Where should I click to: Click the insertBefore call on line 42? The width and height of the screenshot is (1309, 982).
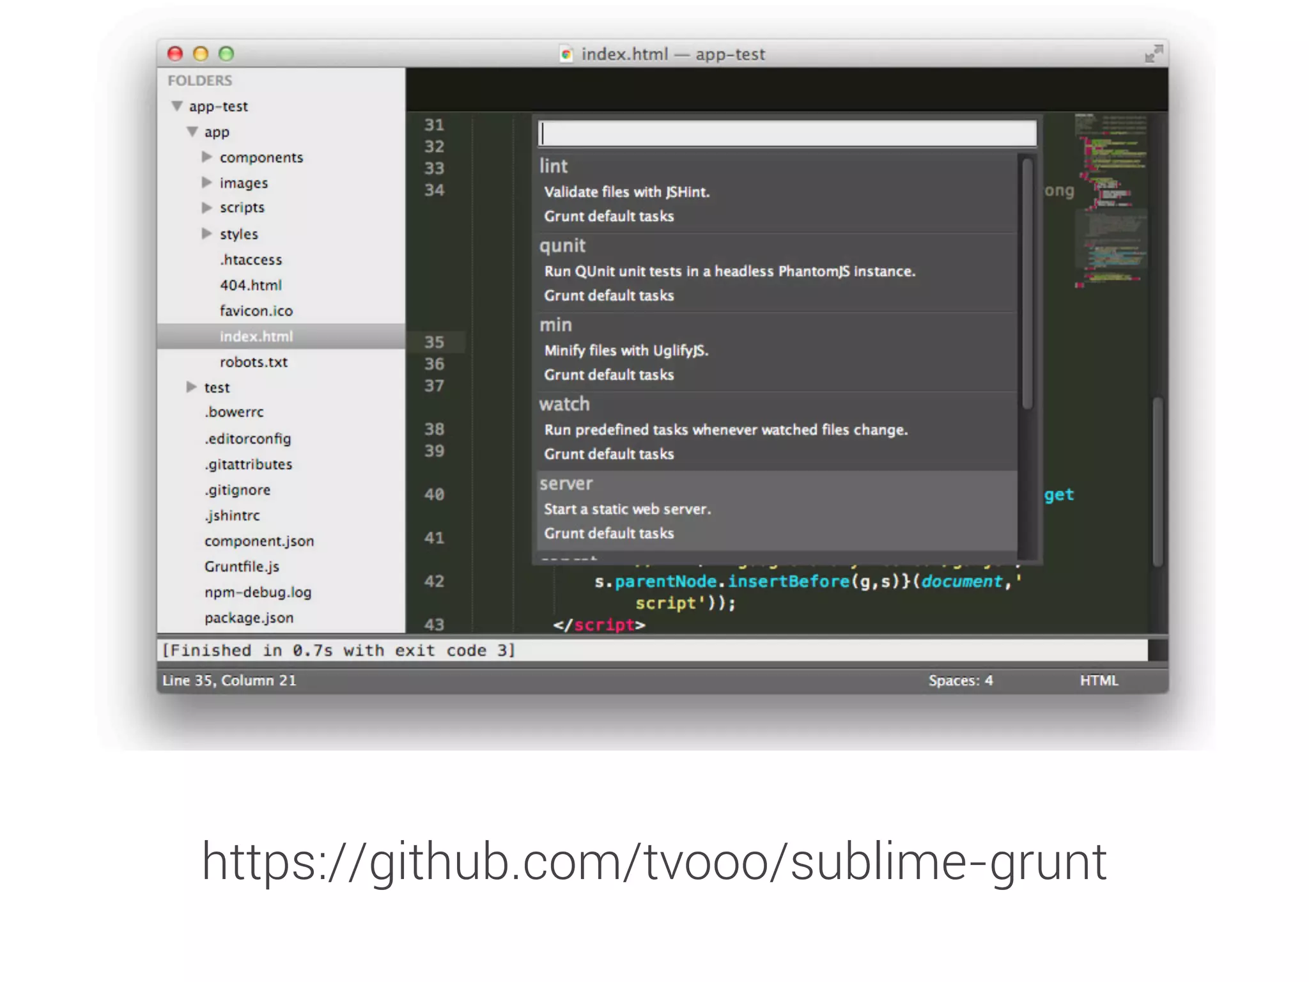788,581
